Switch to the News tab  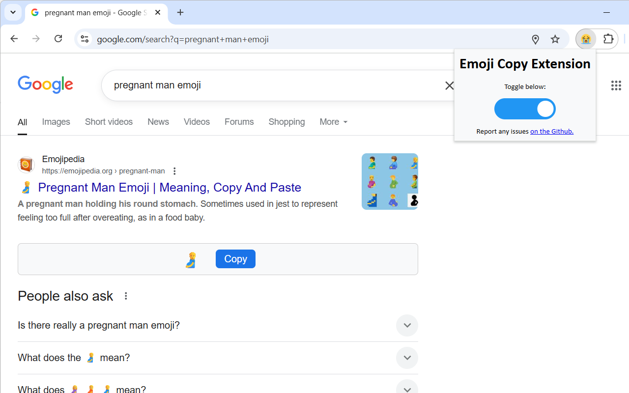point(158,122)
